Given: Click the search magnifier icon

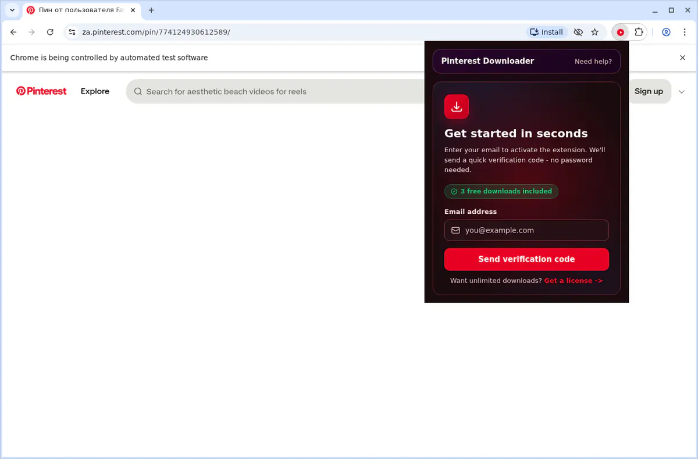Looking at the screenshot, I should [138, 91].
